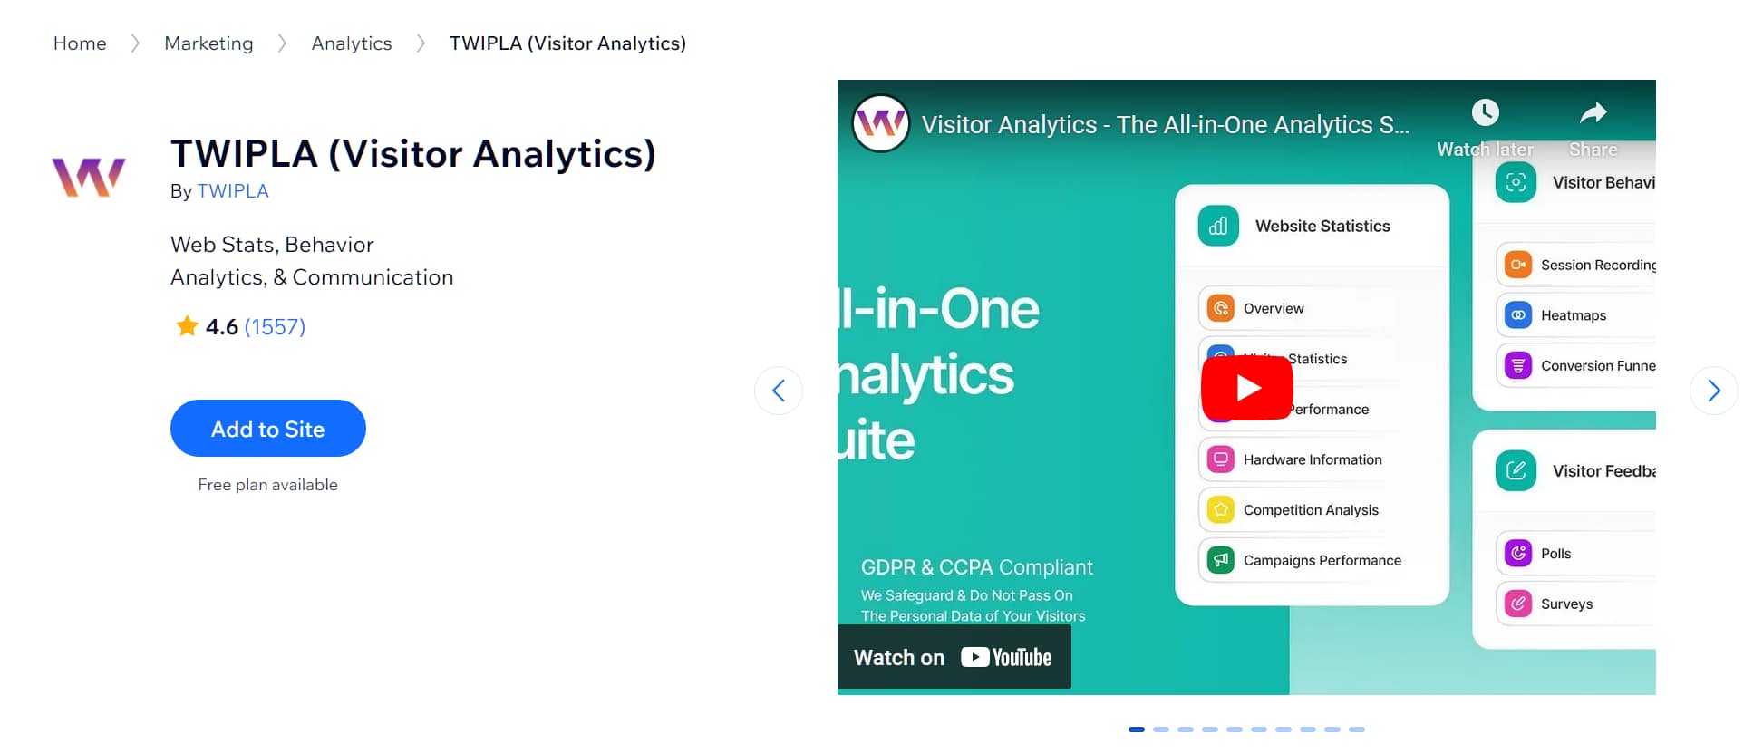The height and width of the screenshot is (754, 1763).
Task: Click the Campaigns Performance icon
Action: pyautogui.click(x=1219, y=560)
